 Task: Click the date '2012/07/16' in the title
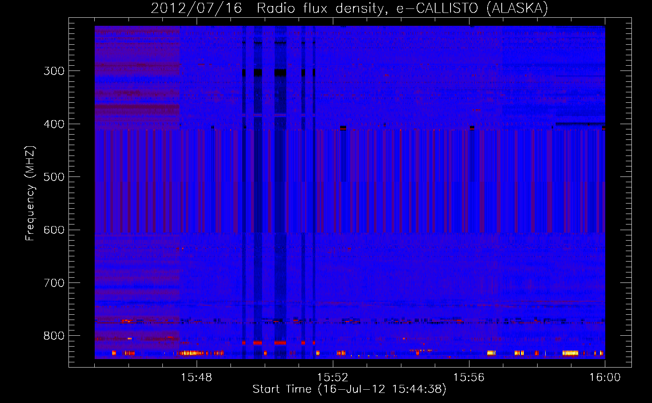[x=196, y=8]
